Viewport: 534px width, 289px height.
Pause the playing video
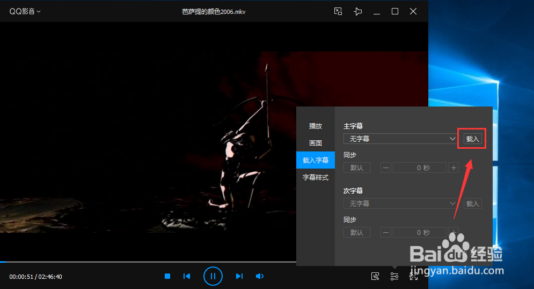click(x=213, y=276)
